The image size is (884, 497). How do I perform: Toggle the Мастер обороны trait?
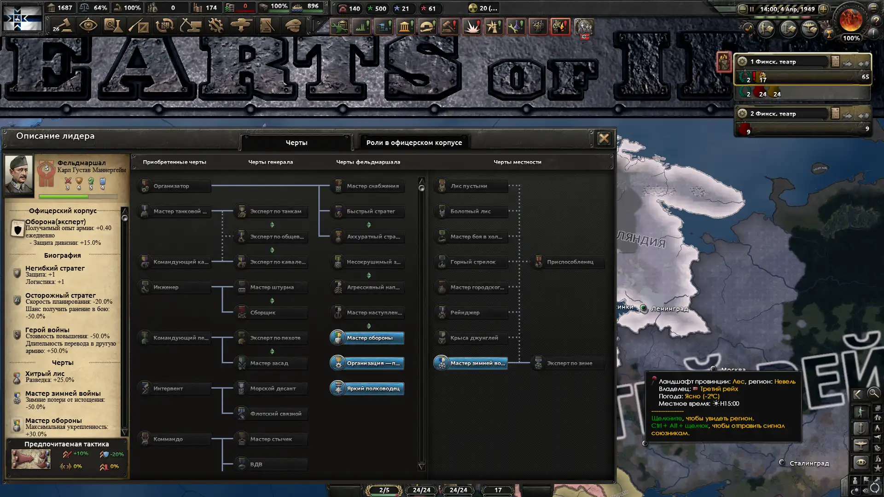pos(367,338)
